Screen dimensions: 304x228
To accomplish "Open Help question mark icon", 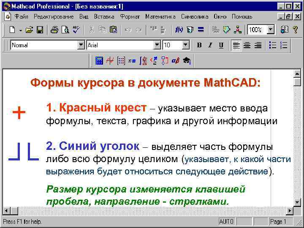I will [295, 30].
